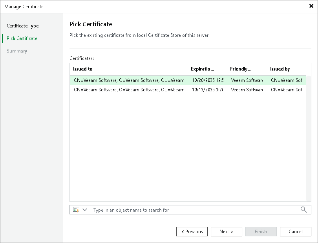The image size is (318, 243).
Task: Select the certificate expiring 10/20/2035
Action: [x=157, y=80]
